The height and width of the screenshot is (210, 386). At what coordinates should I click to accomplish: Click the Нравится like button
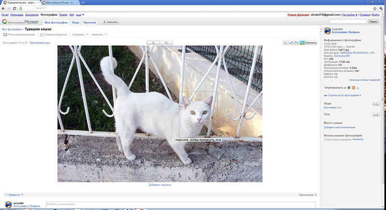point(14,195)
